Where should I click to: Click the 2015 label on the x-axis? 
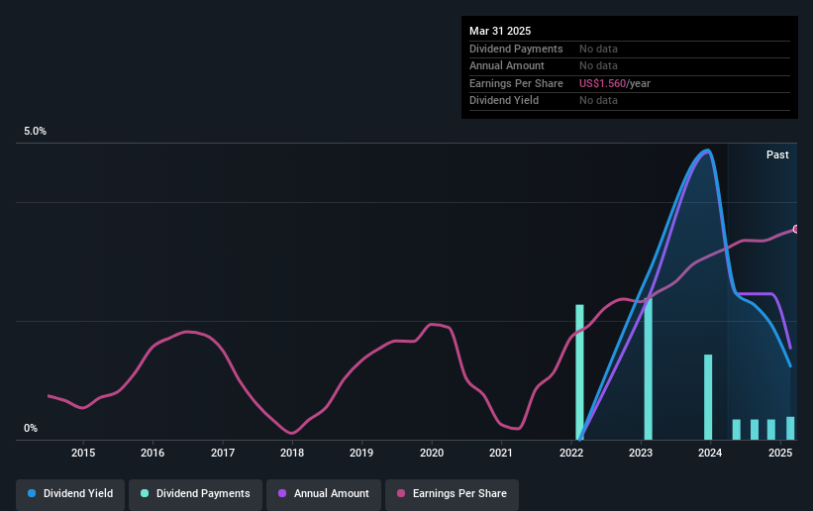click(x=83, y=453)
